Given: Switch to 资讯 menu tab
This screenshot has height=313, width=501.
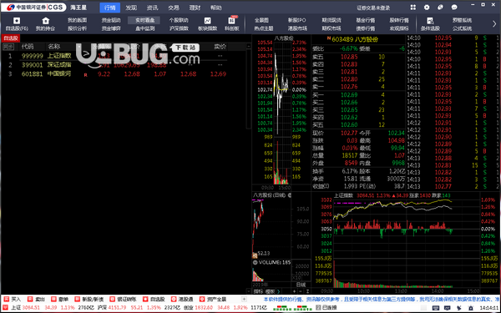Looking at the screenshot, I should 152,8.
